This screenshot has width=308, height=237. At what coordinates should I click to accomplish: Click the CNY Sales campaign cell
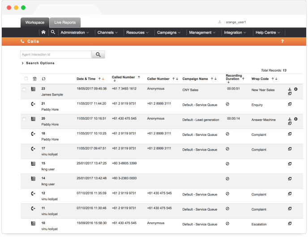coord(190,90)
